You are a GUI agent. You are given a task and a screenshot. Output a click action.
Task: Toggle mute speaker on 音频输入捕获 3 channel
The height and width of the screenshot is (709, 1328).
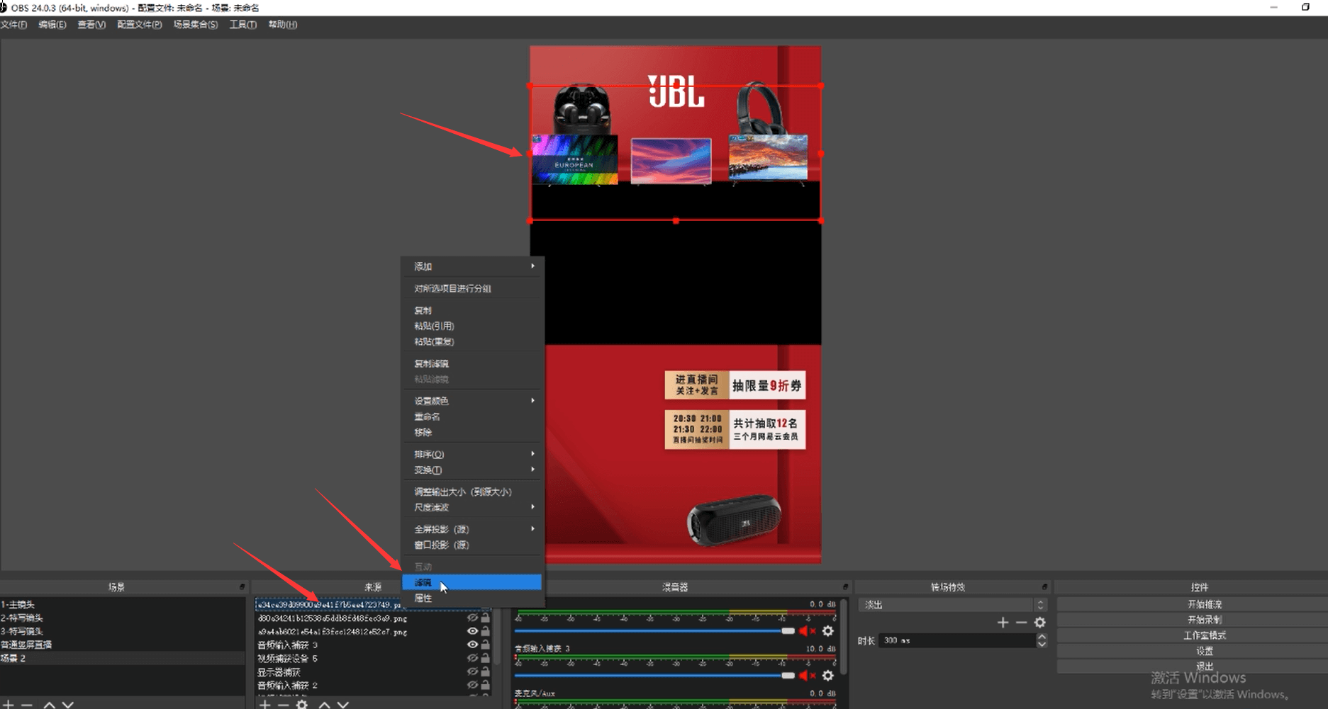807,676
